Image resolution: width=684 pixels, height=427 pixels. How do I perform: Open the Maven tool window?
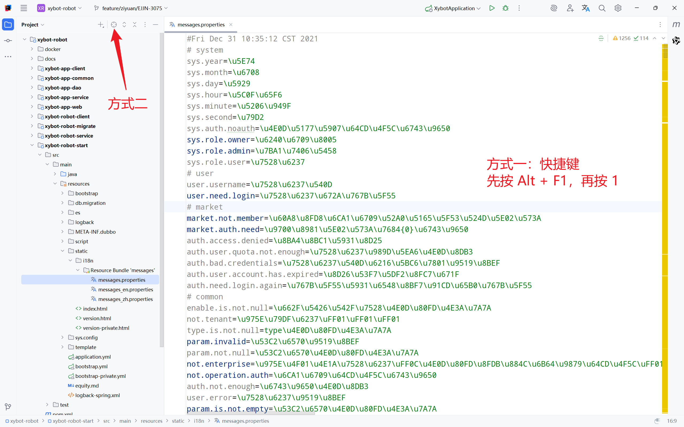(676, 25)
